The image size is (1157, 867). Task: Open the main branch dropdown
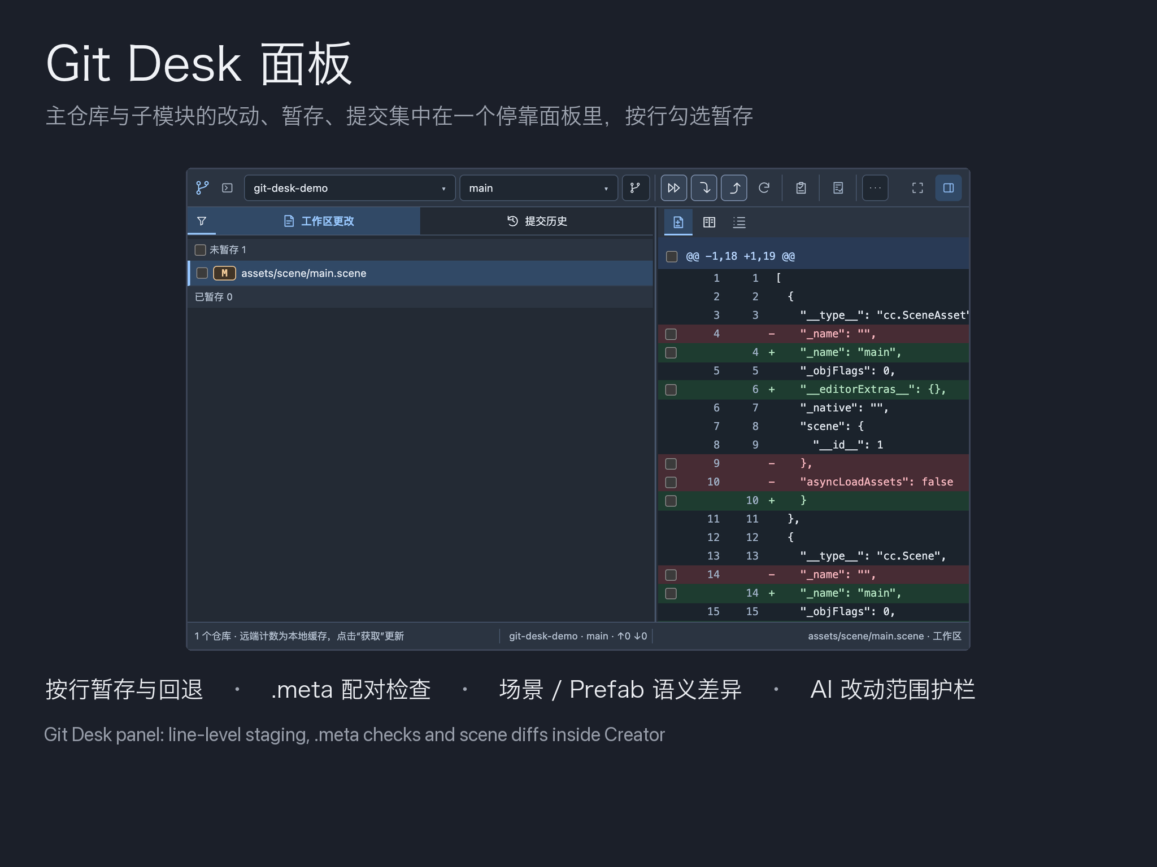pyautogui.click(x=538, y=188)
